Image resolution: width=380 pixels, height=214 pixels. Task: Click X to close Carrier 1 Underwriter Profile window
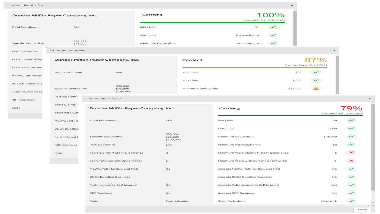[x=292, y=5]
